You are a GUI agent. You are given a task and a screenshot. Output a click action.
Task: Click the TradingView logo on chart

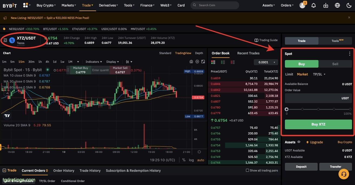(7, 115)
